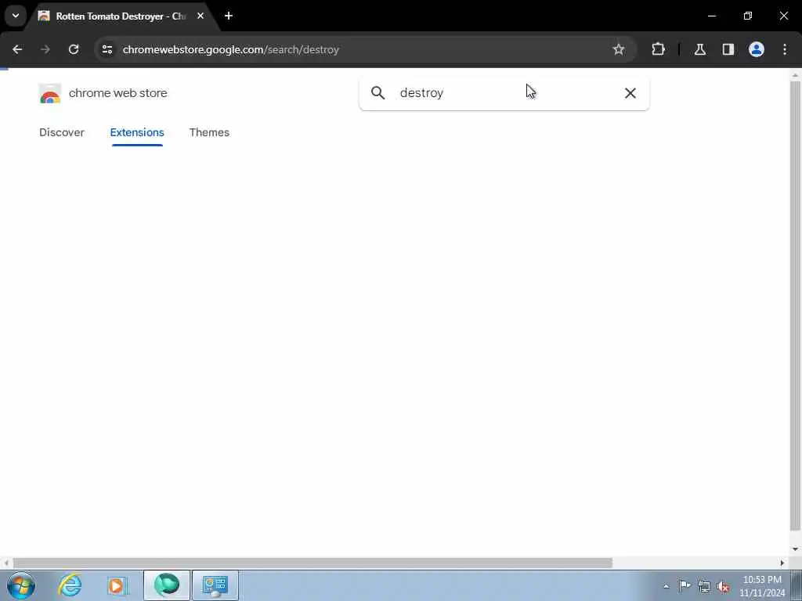
Task: Select the Rotten Tomato Destroyer tab
Action: point(121,16)
